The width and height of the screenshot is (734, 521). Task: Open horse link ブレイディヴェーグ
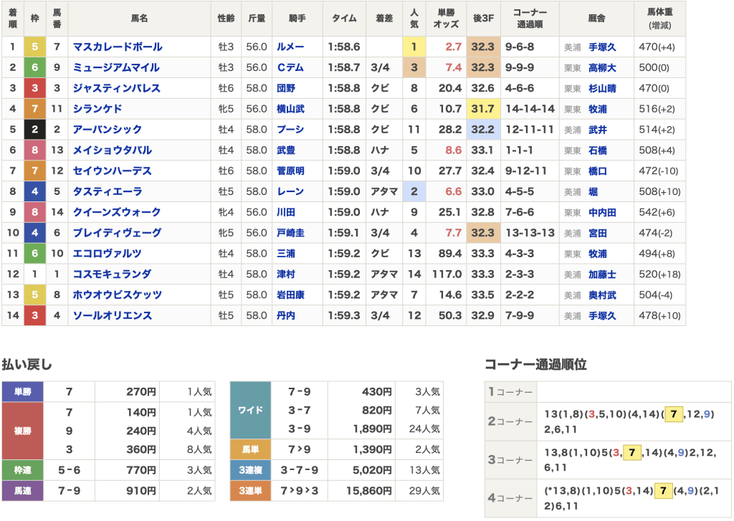[117, 233]
